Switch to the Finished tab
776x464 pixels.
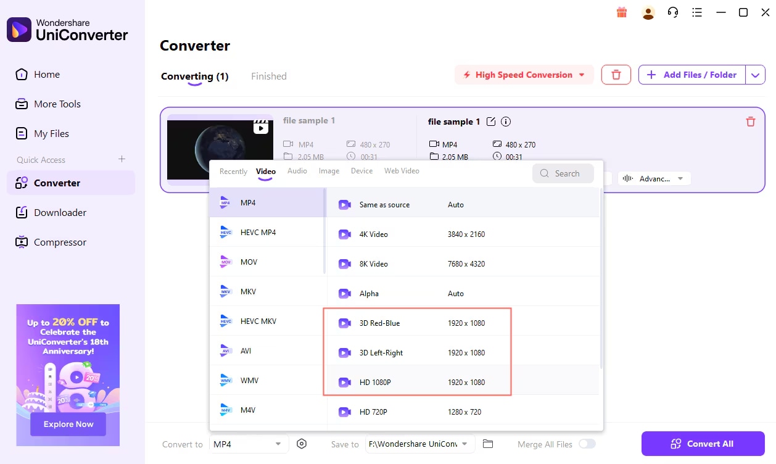click(269, 77)
